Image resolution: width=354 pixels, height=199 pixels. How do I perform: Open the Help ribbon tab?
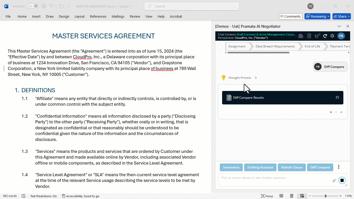[161, 16]
